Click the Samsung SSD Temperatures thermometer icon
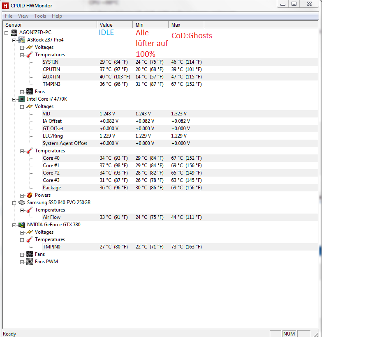 30,210
